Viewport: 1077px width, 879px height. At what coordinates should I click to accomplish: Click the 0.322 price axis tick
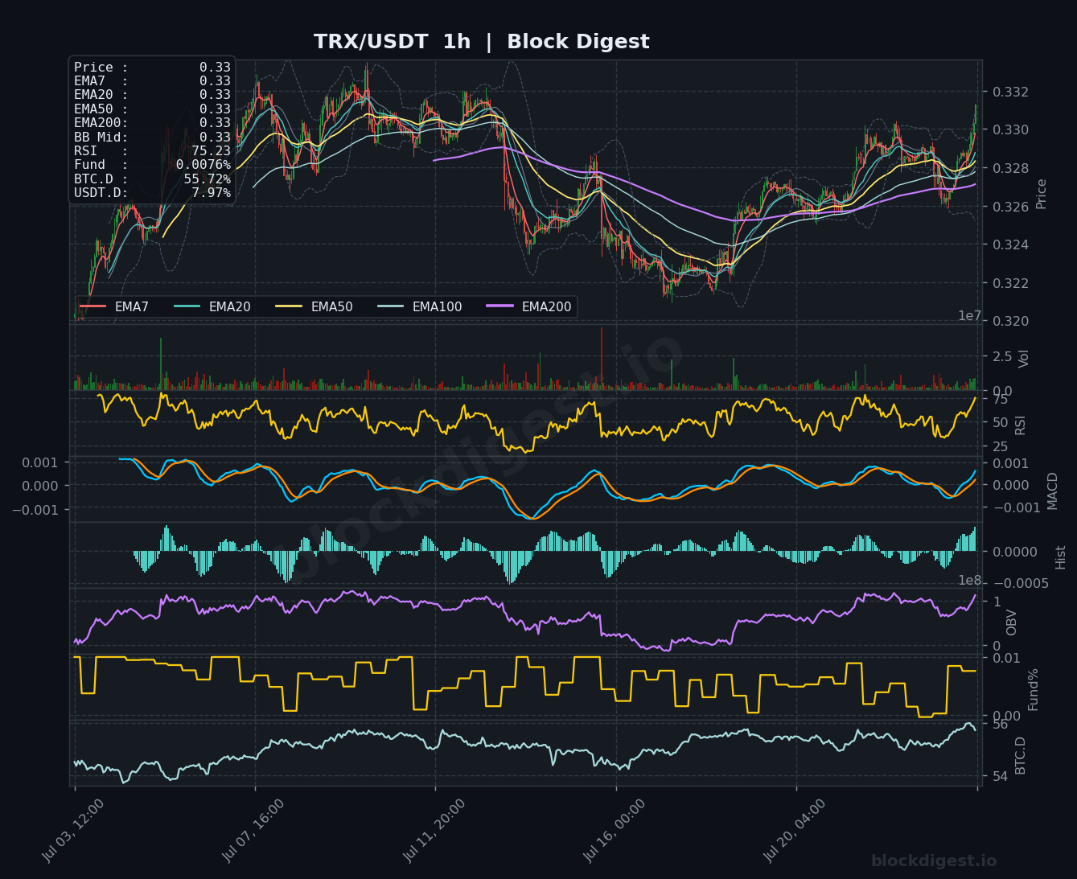coord(1010,283)
